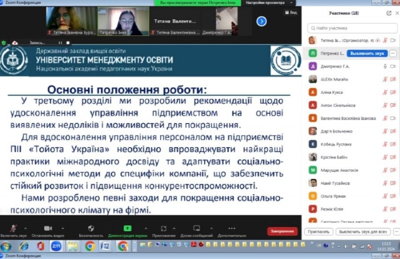The image size is (400, 259).
Task: Open the red PDF icon in taskbar toolbar
Action: point(194,244)
